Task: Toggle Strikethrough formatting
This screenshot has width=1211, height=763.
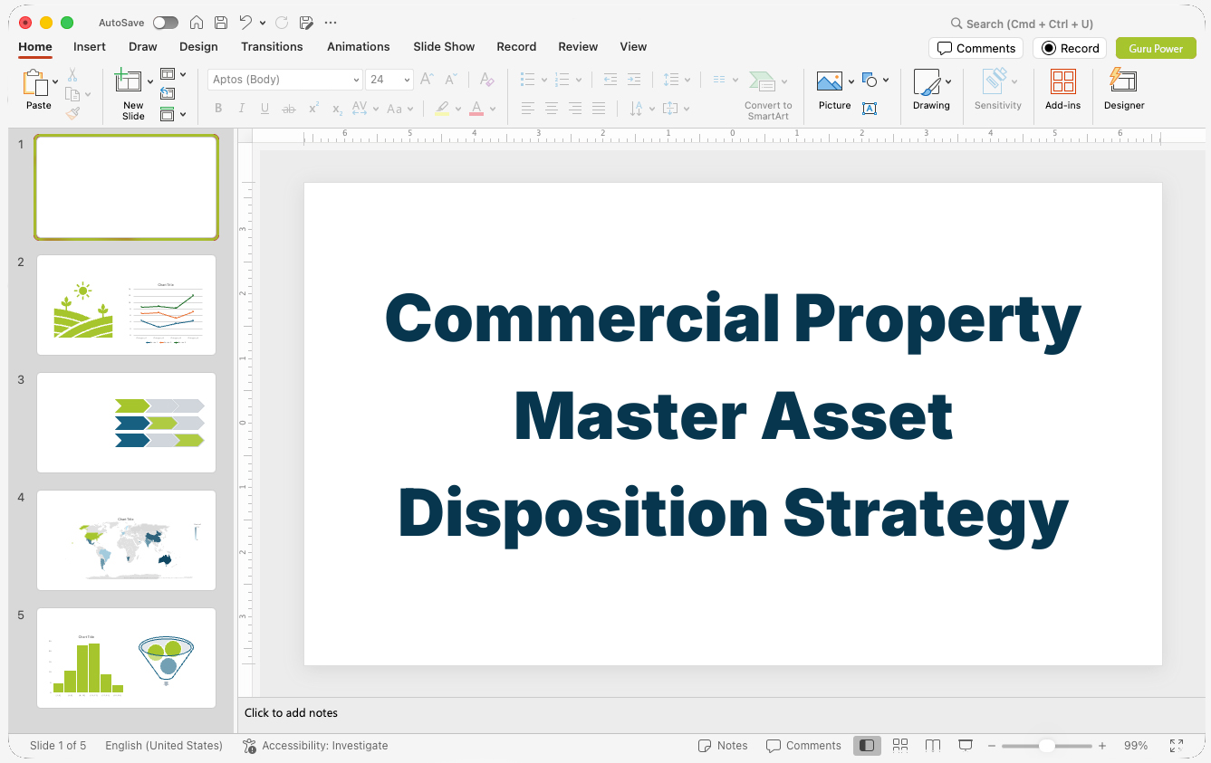Action: click(289, 109)
